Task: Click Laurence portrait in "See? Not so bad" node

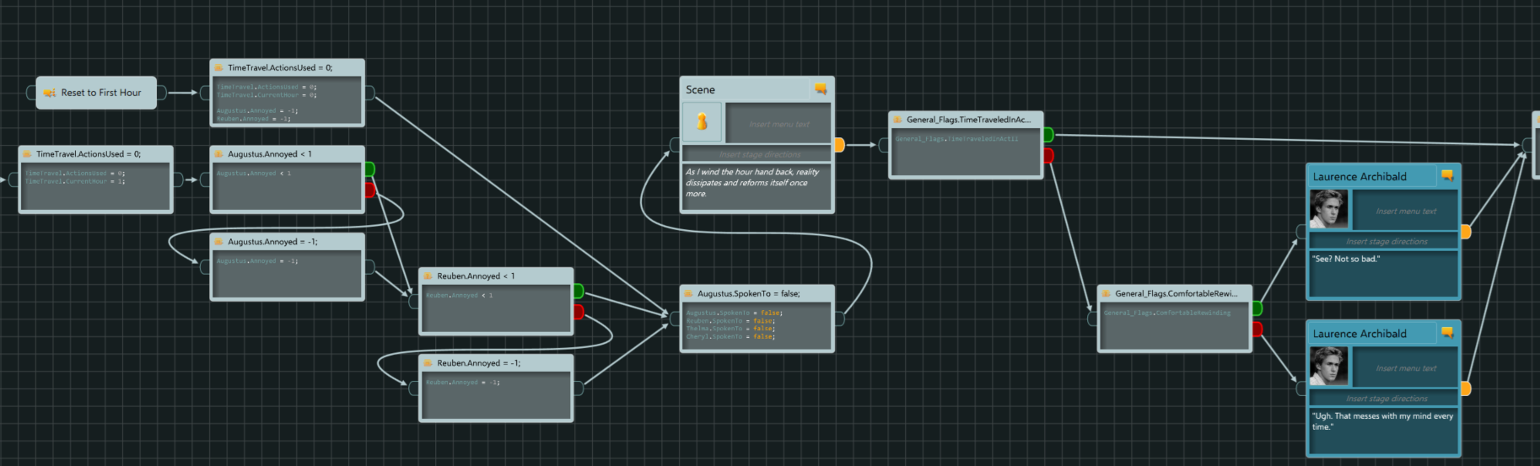Action: coord(1328,209)
